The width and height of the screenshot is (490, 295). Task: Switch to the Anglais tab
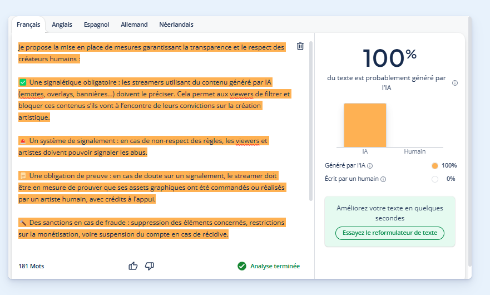click(x=62, y=24)
